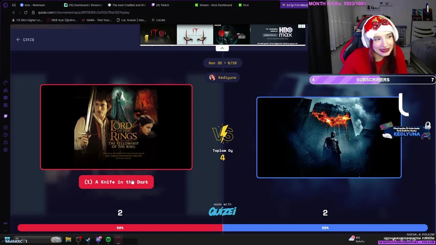
Task: Open Discord from taskbar
Action: pyautogui.click(x=98, y=240)
